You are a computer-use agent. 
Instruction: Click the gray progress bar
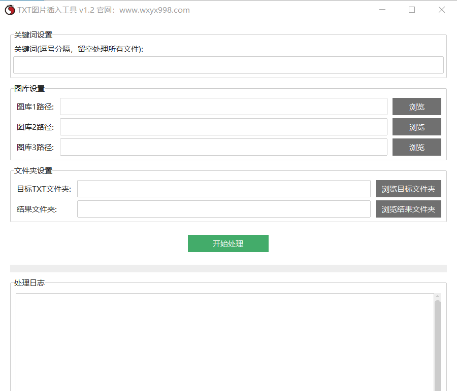pos(228,268)
